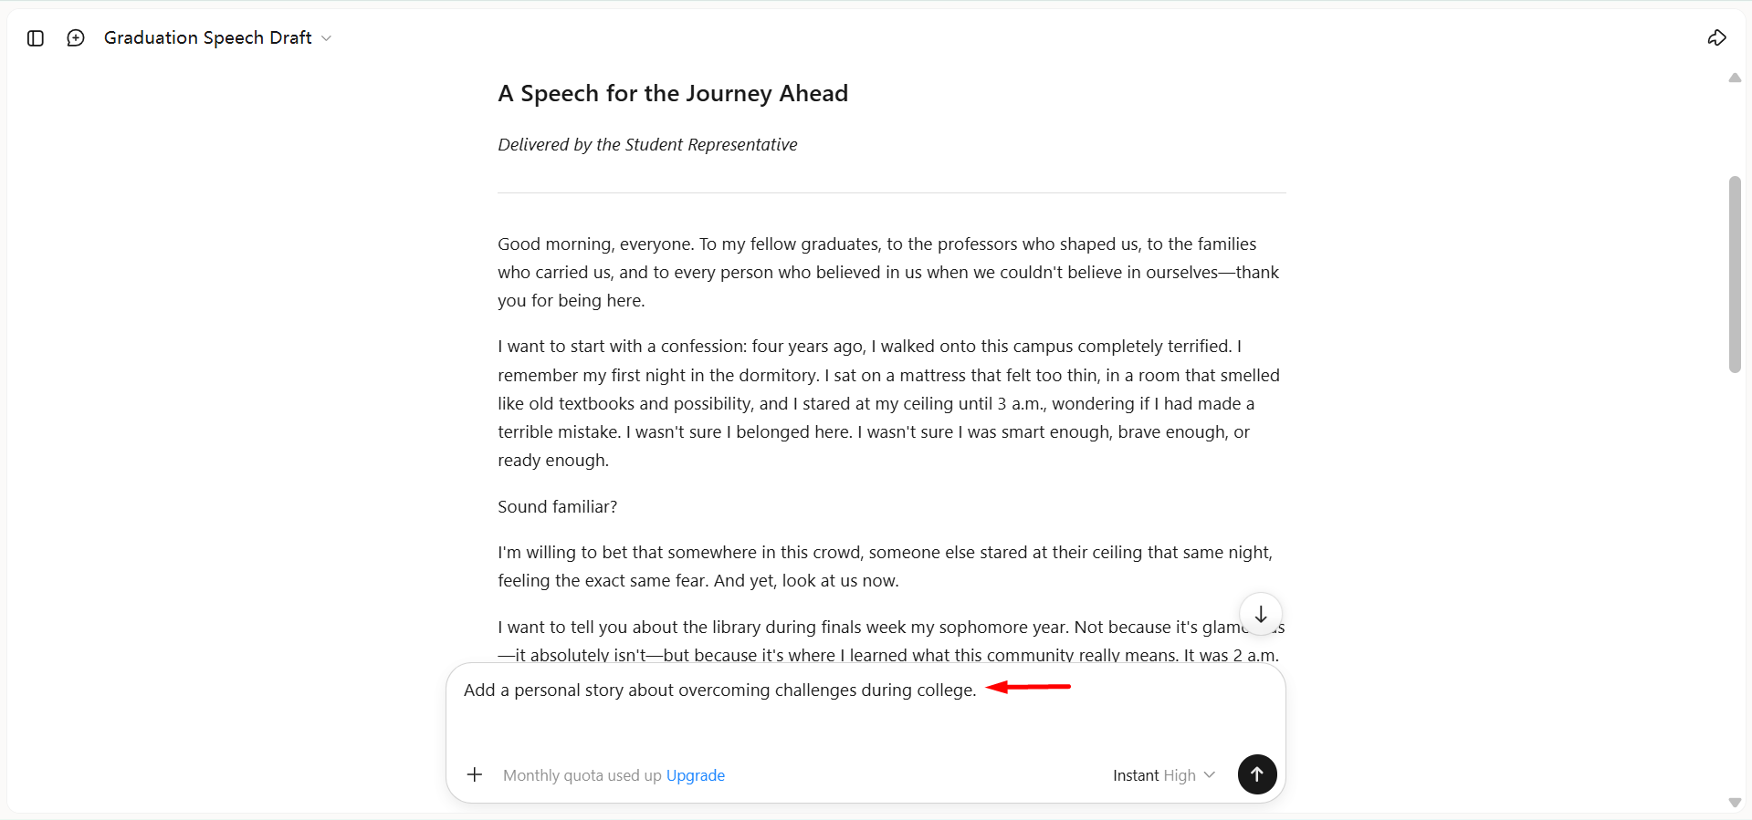Click Delivered by the Student Representative subtitle
Image resolution: width=1752 pixels, height=820 pixels.
click(x=647, y=145)
